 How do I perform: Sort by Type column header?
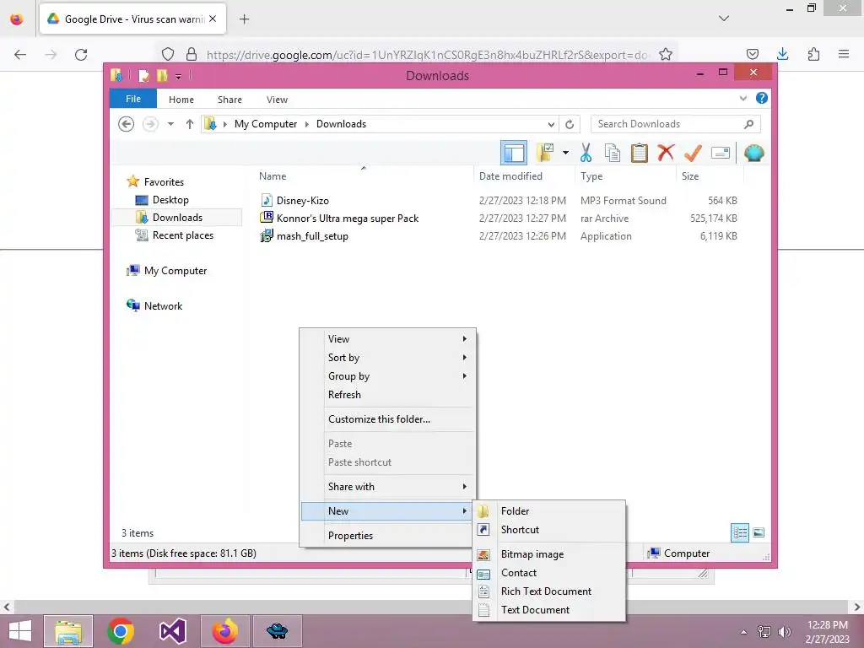[591, 175]
